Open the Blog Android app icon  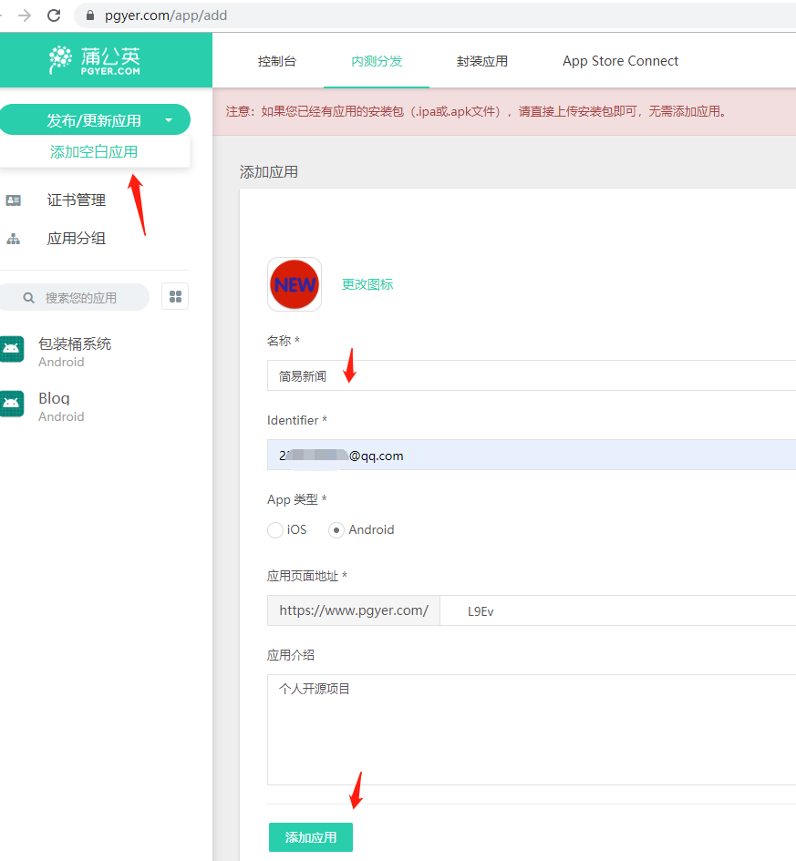[x=14, y=405]
